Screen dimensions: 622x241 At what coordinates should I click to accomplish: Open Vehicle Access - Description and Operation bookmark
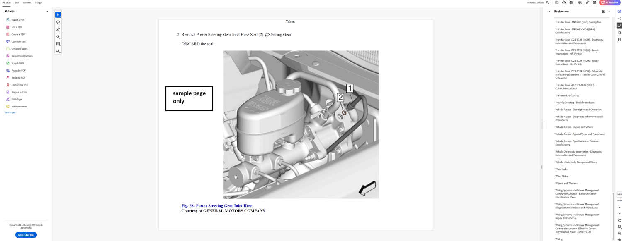[x=578, y=110]
